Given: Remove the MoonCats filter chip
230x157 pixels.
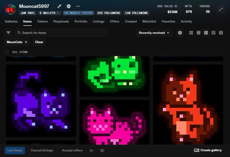Looking at the screenshot, I should [x=26, y=42].
